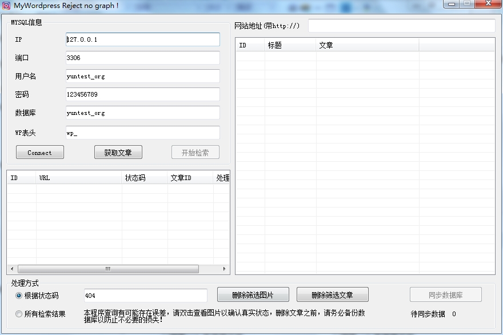Image resolution: width=503 pixels, height=335 pixels.
Task: Click the ID column header in URL table
Action: 22,178
